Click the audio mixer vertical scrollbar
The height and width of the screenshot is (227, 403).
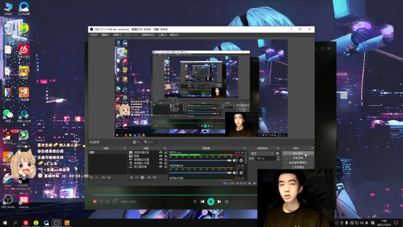[246, 157]
